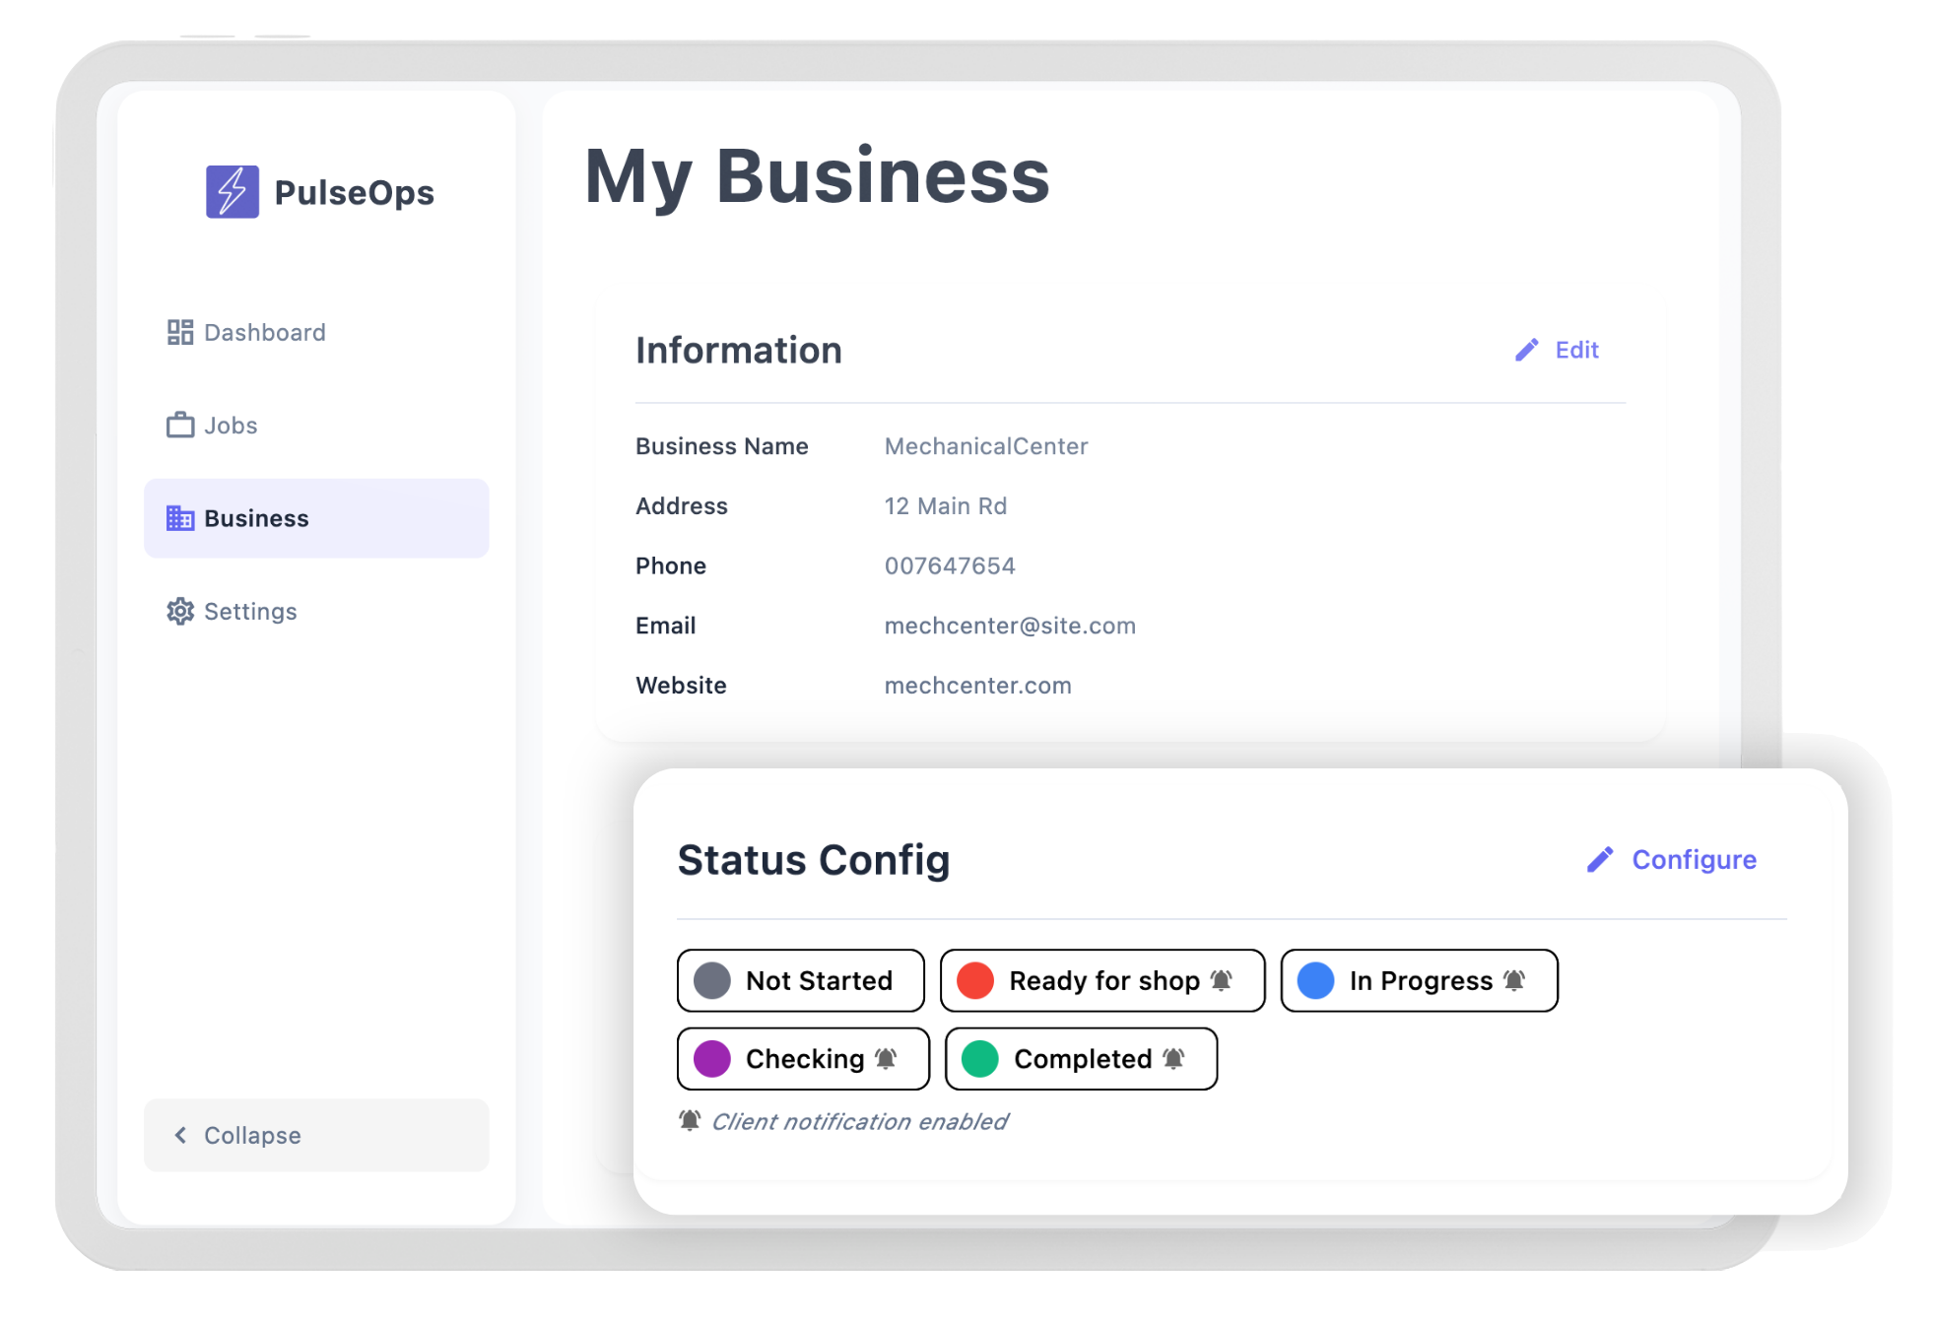Click the MechanicalCenter business name value
Screen dimensions: 1934x1324
point(986,446)
